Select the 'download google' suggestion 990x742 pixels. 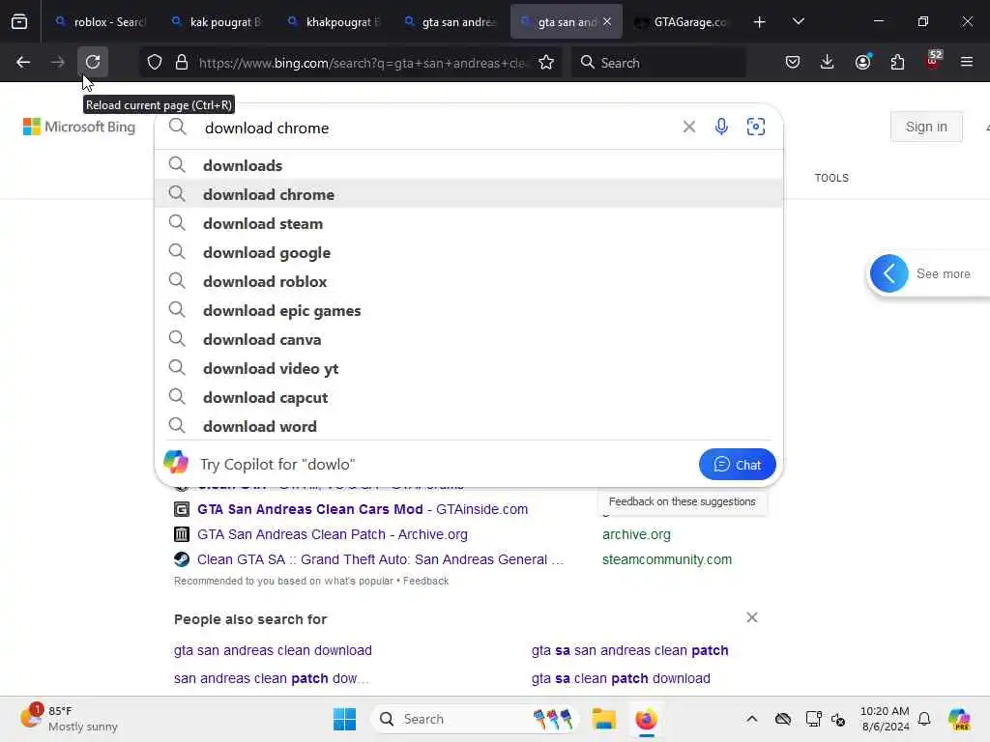(469, 252)
